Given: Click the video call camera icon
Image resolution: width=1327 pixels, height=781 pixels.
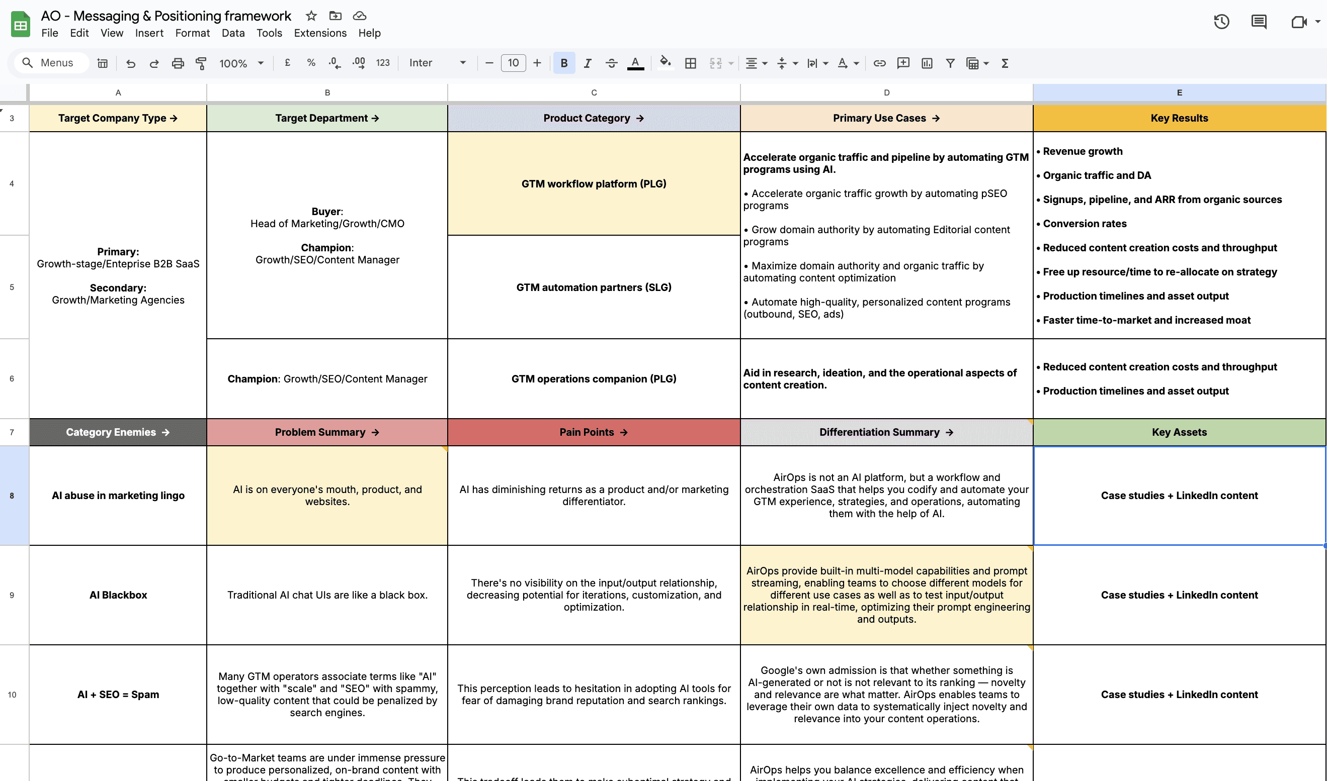Looking at the screenshot, I should coord(1298,22).
